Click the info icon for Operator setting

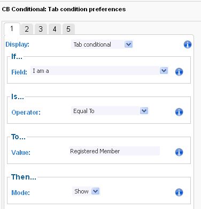pos(179,112)
